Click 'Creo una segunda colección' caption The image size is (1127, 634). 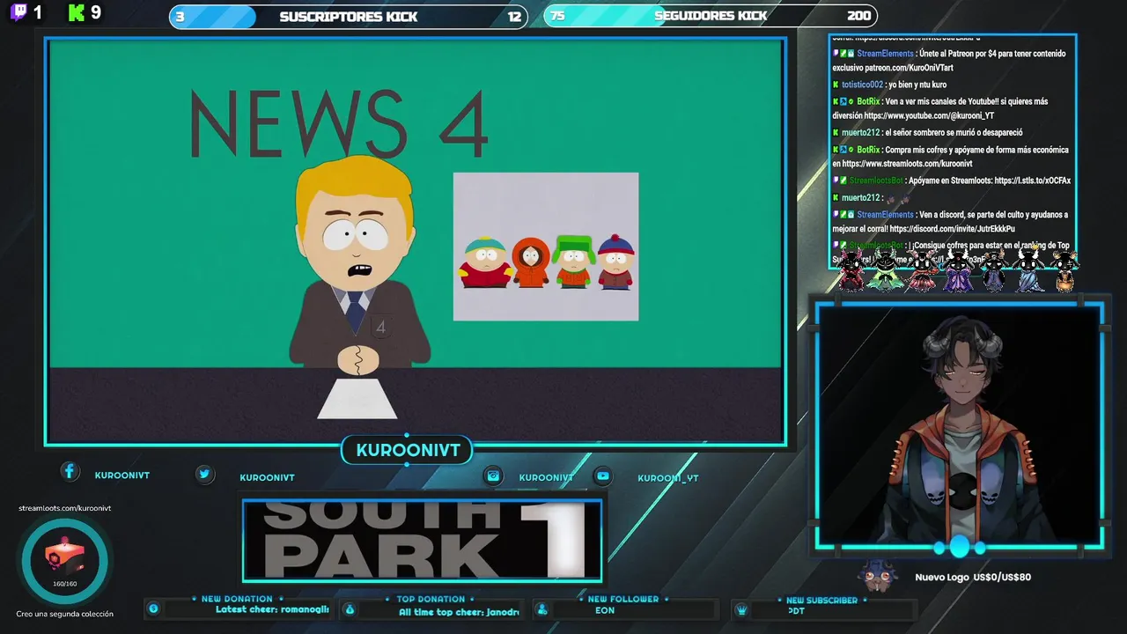coord(64,614)
